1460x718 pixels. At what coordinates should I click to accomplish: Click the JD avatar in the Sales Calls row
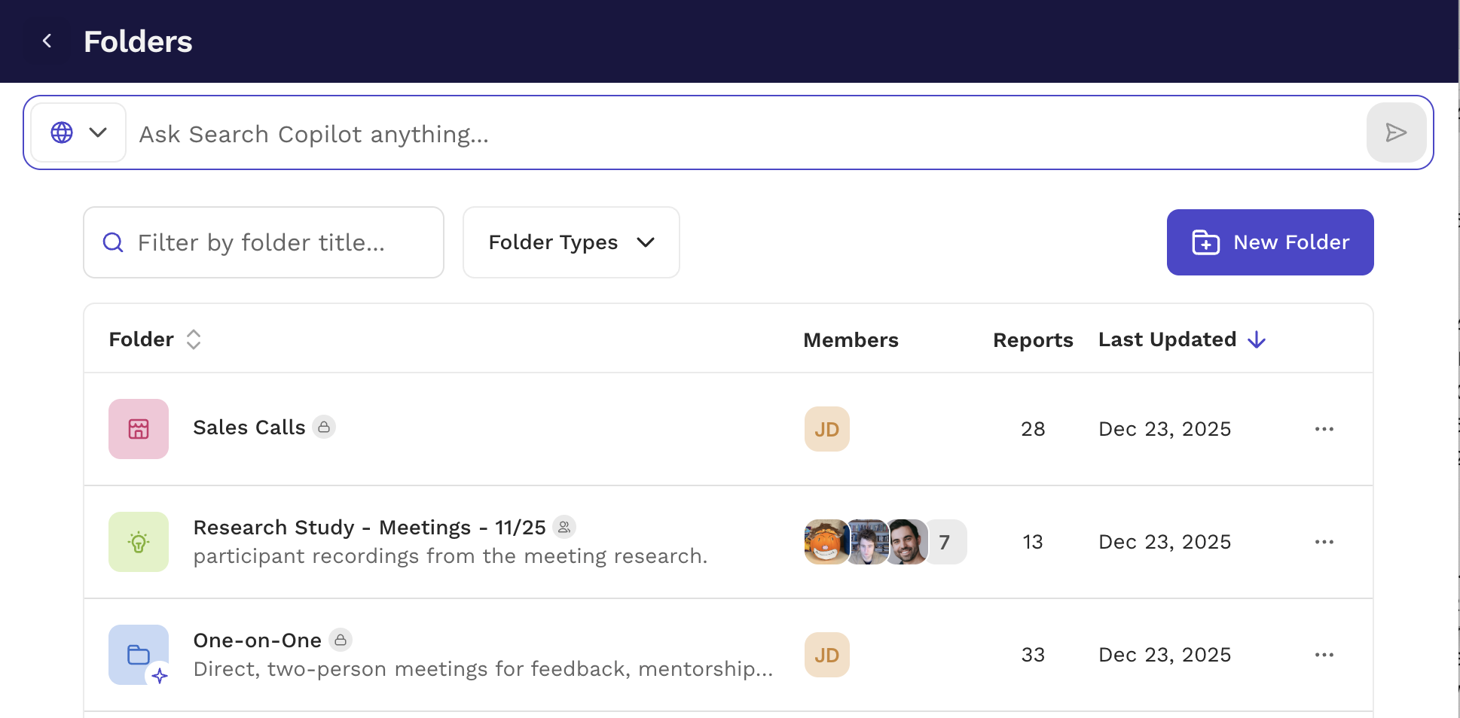coord(826,429)
